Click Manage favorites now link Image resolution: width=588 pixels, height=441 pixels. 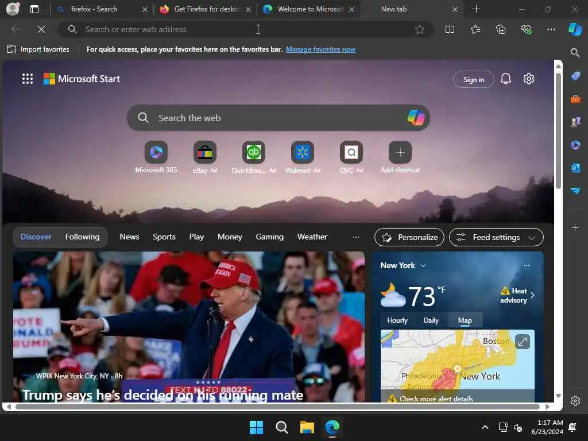pos(320,49)
